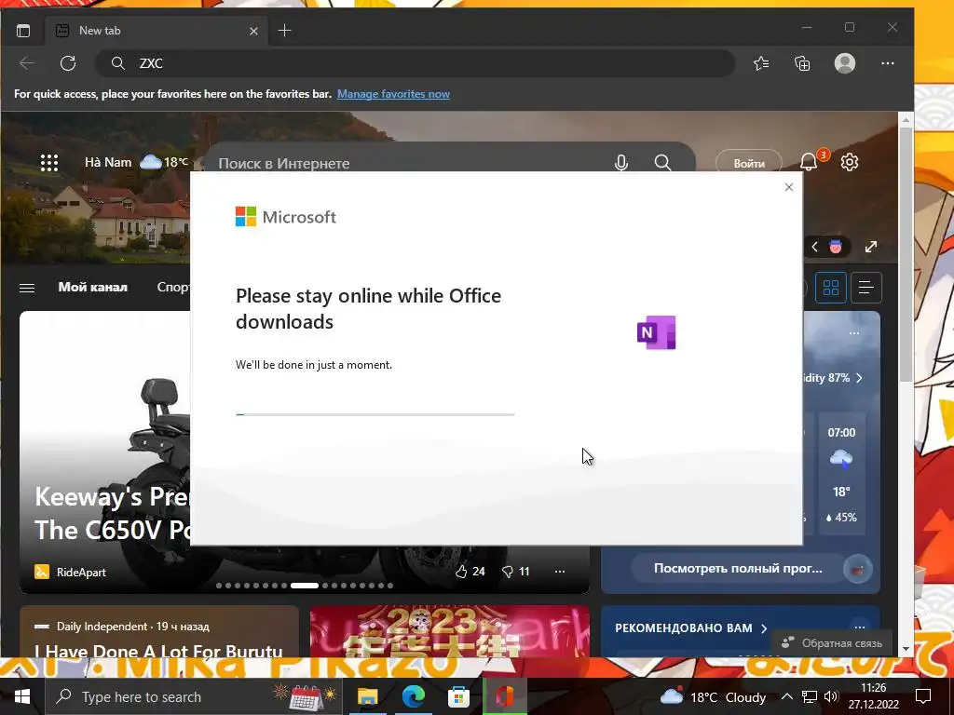The image size is (954, 715).
Task: Click the browser back arrow
Action: pos(27,63)
